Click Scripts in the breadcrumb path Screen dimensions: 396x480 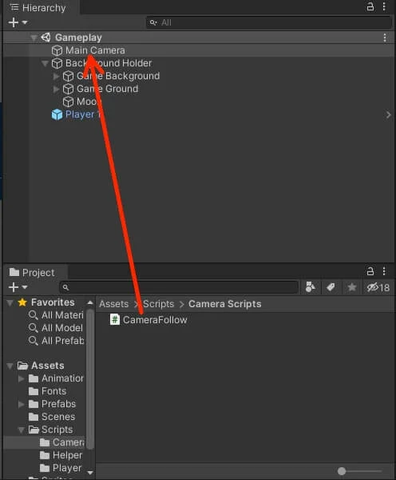(x=158, y=304)
